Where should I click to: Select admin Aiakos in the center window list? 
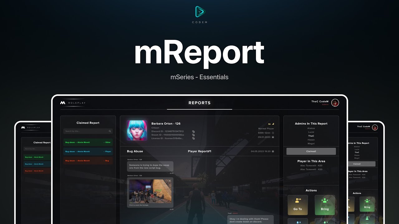[311, 128]
